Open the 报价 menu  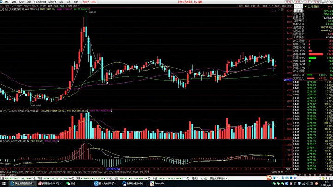tap(21, 2)
